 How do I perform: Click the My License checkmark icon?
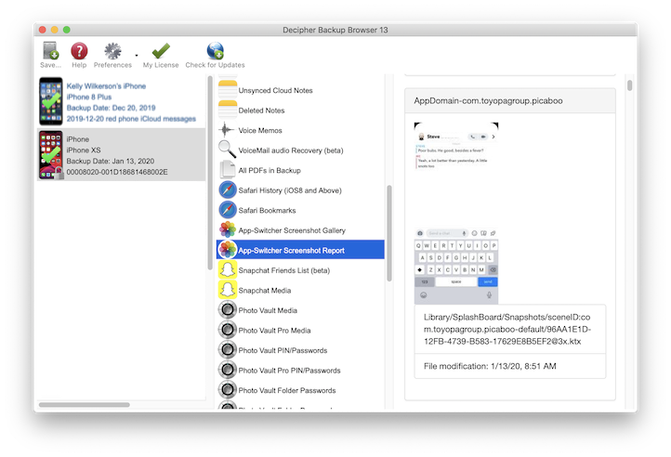pyautogui.click(x=161, y=51)
